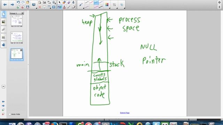Show the screen shade

[x=45, y=7]
